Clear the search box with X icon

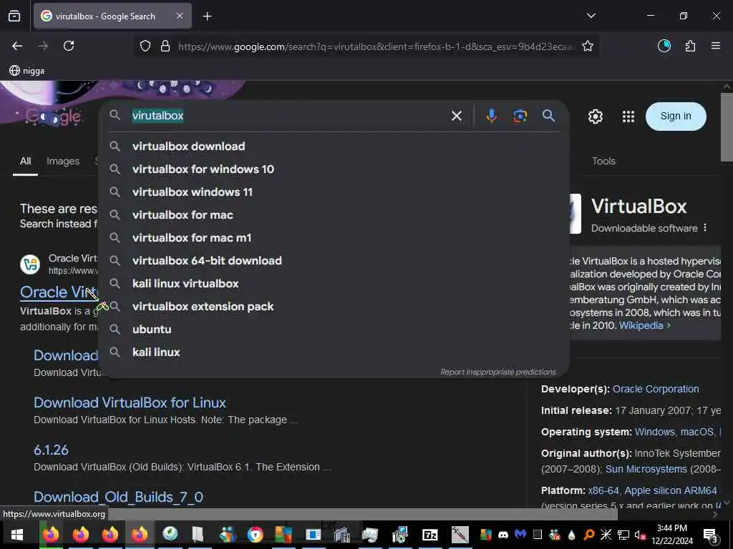pos(457,116)
